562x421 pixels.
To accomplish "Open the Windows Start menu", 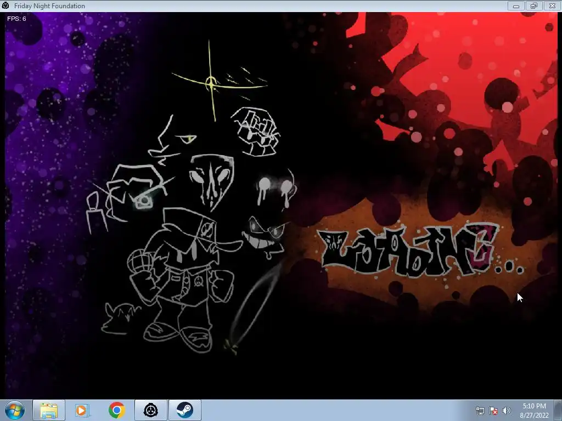I will click(14, 410).
